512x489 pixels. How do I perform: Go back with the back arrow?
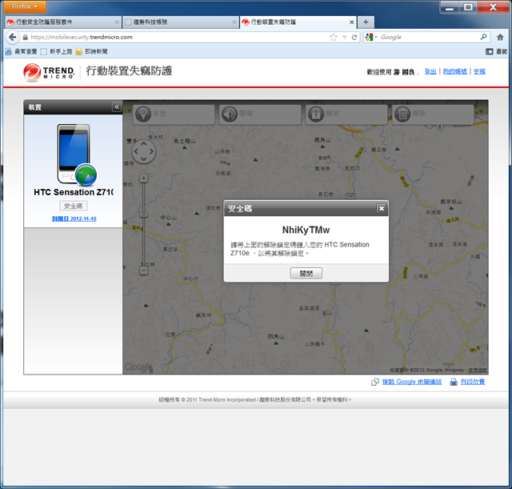click(x=13, y=38)
